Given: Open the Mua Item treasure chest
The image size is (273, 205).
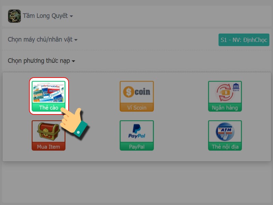Looking at the screenshot, I should click(48, 135).
